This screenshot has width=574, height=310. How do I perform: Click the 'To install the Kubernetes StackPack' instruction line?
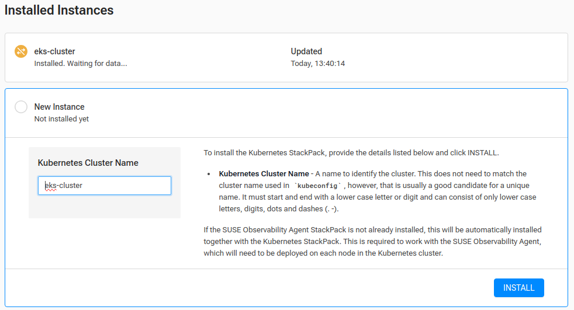(x=351, y=153)
